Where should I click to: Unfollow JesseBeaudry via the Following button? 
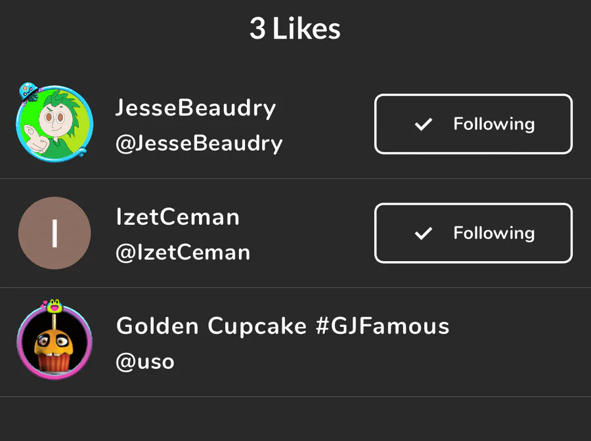coord(473,124)
